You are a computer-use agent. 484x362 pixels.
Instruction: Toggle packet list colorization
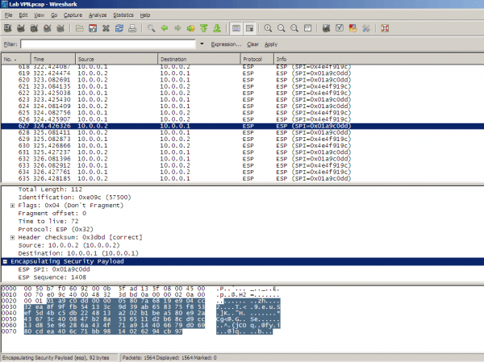click(x=236, y=28)
